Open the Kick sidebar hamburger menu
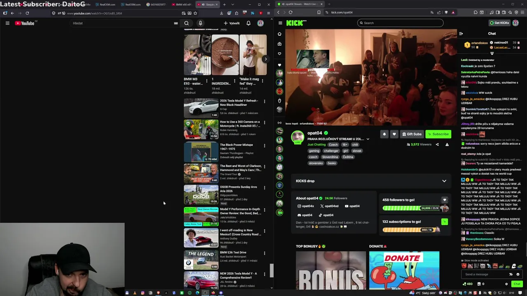 [x=280, y=23]
